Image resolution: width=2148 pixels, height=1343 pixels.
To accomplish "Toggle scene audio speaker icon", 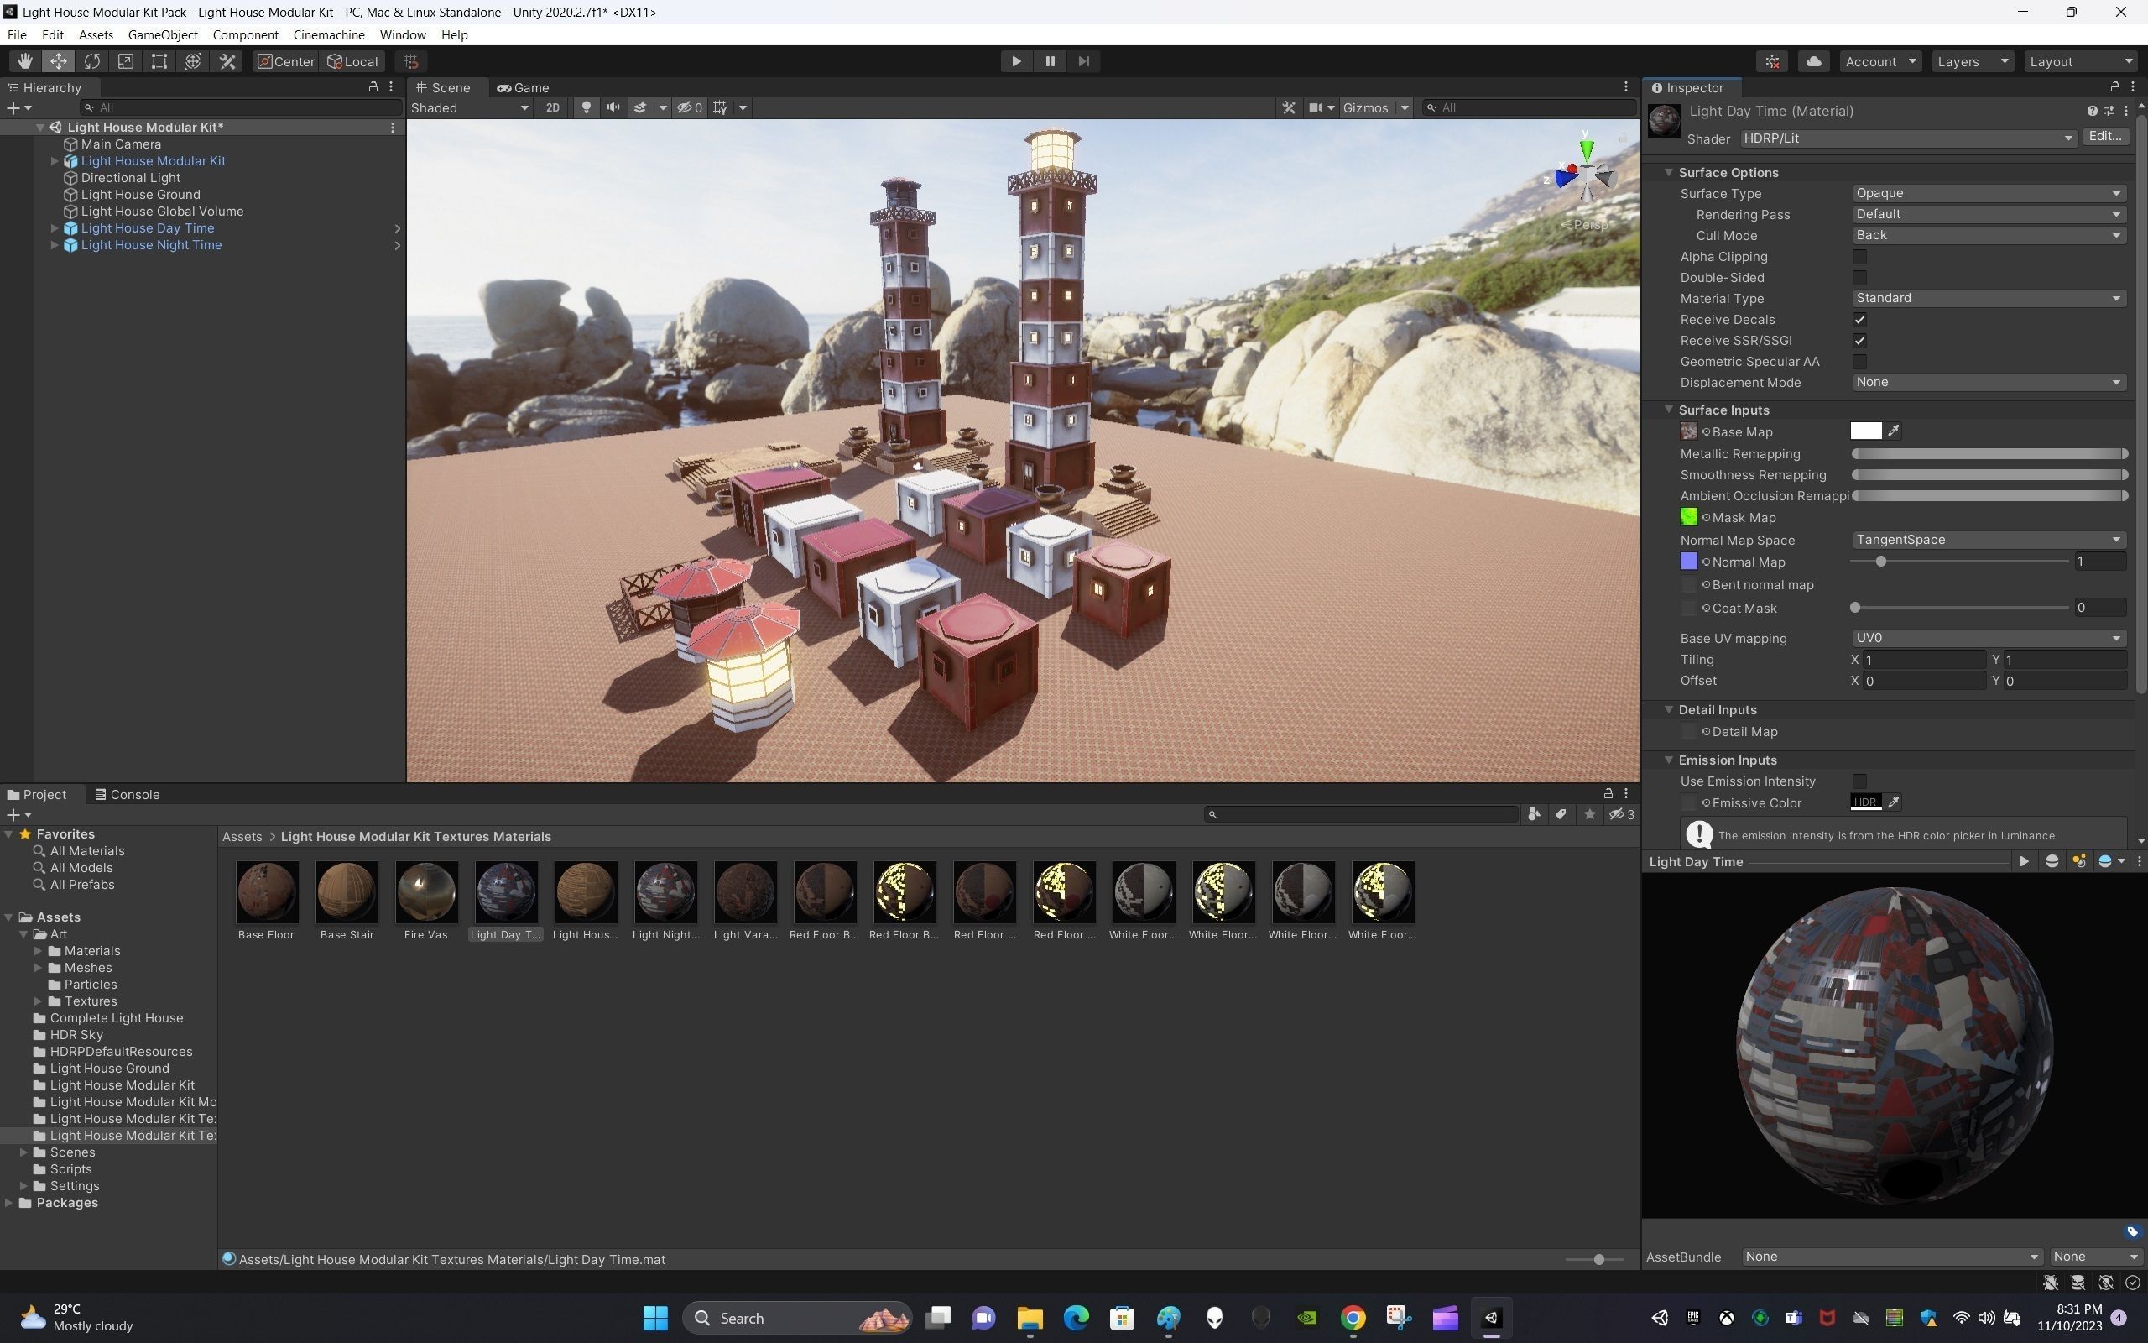I will tap(613, 107).
